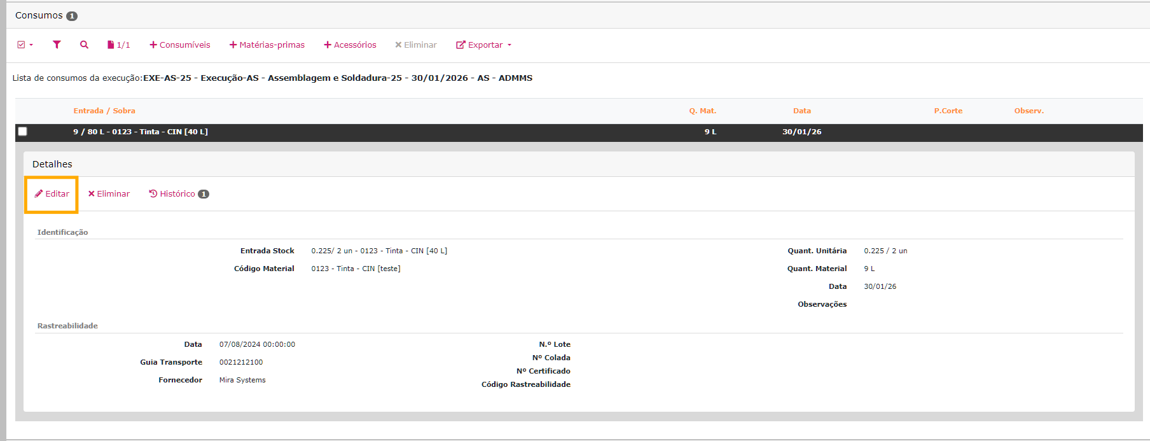Click Editar pencil in Detalhes panel
Screen dimensions: 1150x441
coord(52,194)
